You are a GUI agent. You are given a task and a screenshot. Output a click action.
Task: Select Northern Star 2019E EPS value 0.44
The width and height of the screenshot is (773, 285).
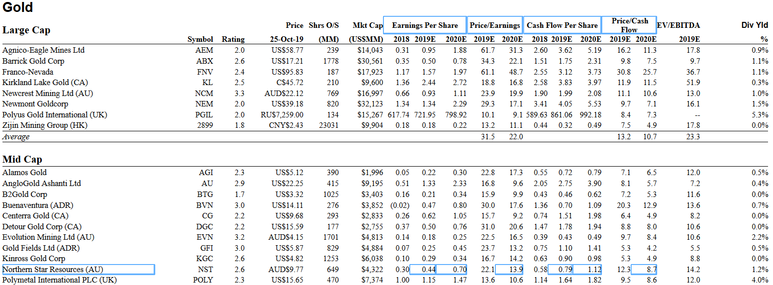pyautogui.click(x=423, y=270)
